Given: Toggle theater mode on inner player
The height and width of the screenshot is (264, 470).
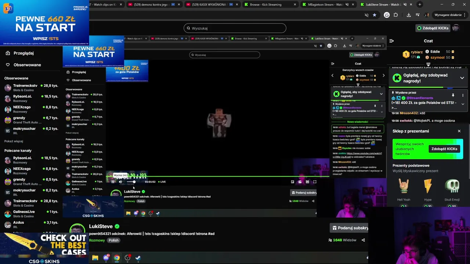Looking at the screenshot, I should 307,182.
